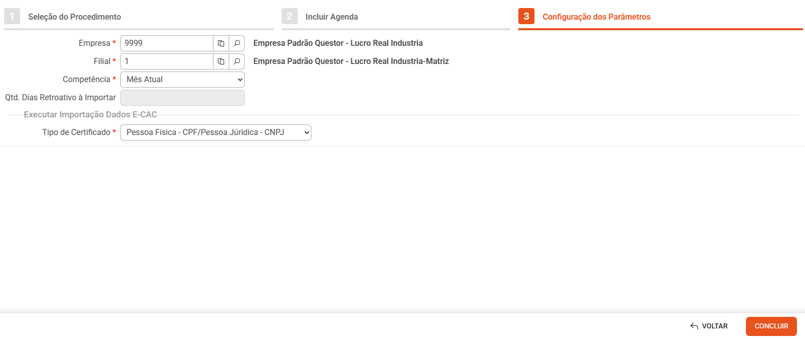Open the Empresa search magnifier icon

point(237,43)
